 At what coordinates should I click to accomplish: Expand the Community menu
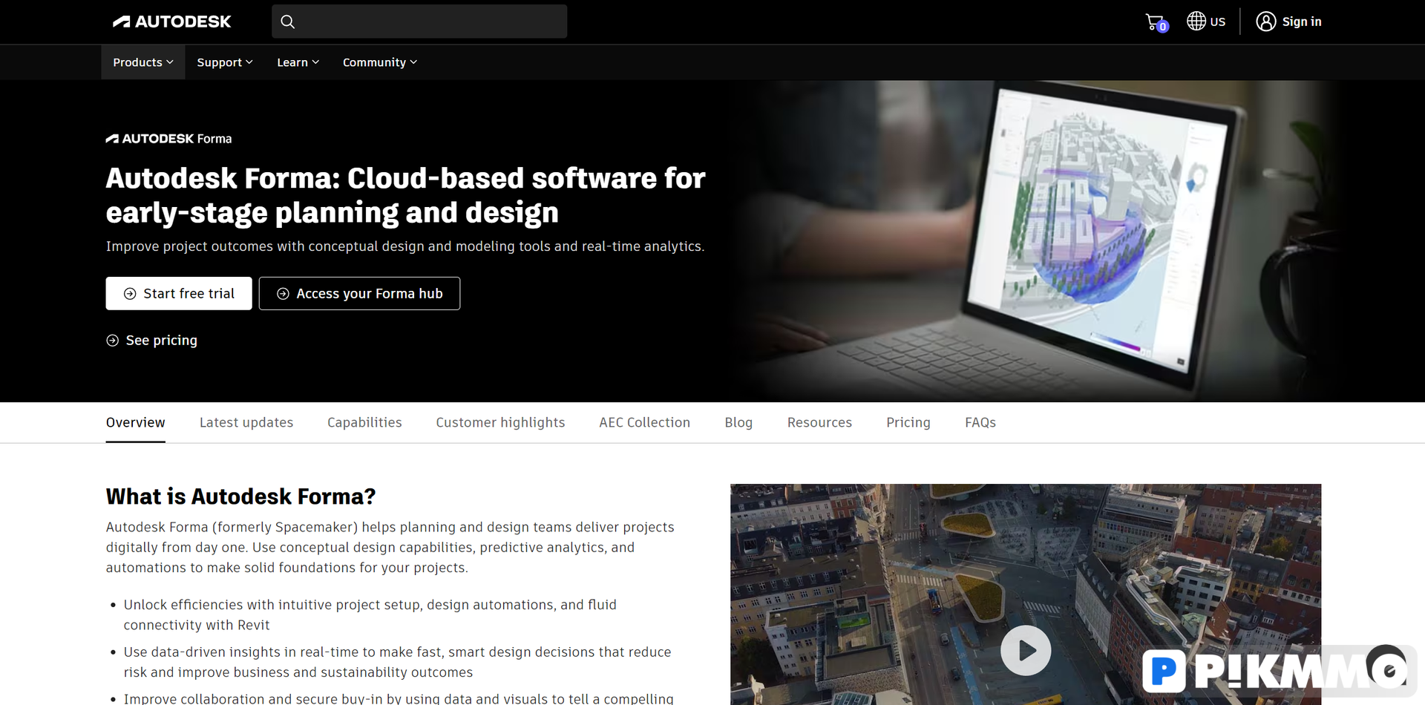pos(379,62)
